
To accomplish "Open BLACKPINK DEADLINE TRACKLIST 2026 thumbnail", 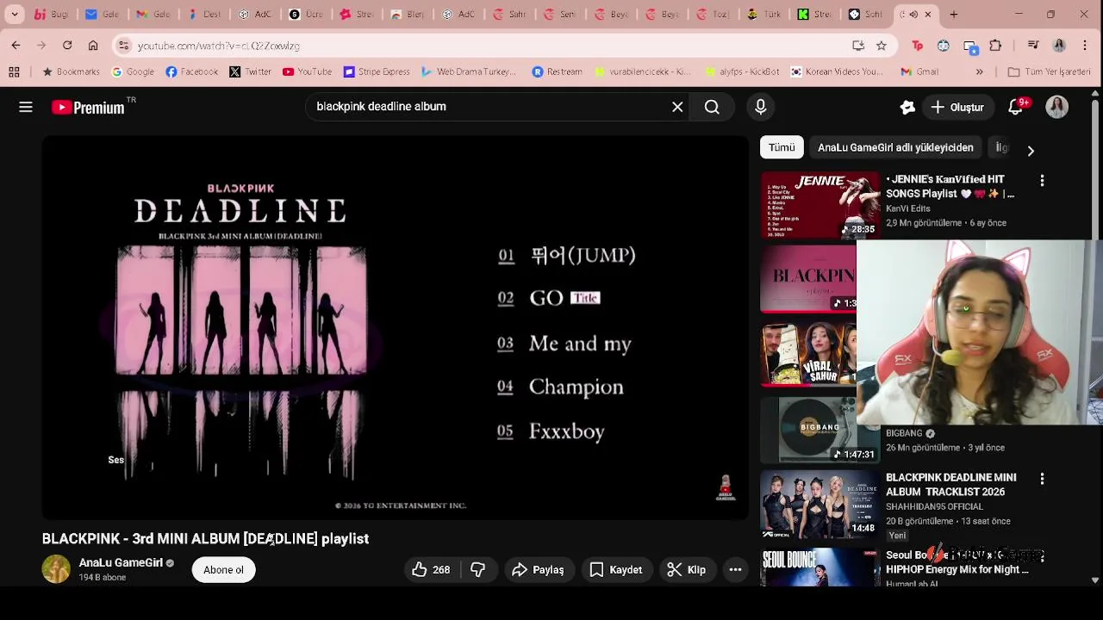I will 820,504.
